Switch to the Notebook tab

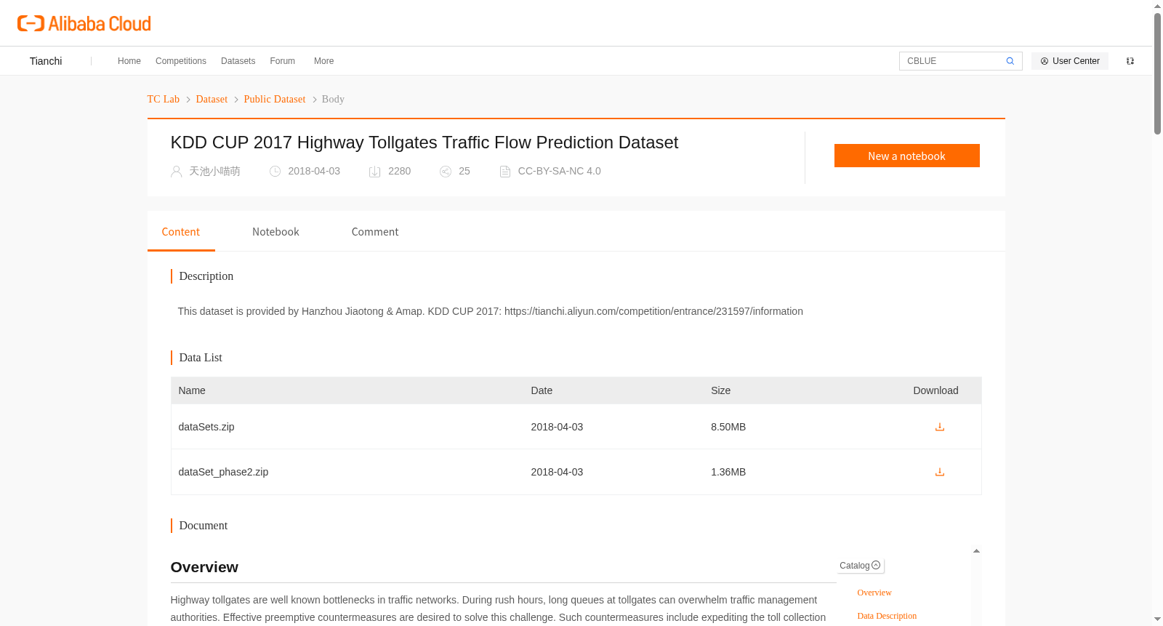(x=275, y=232)
